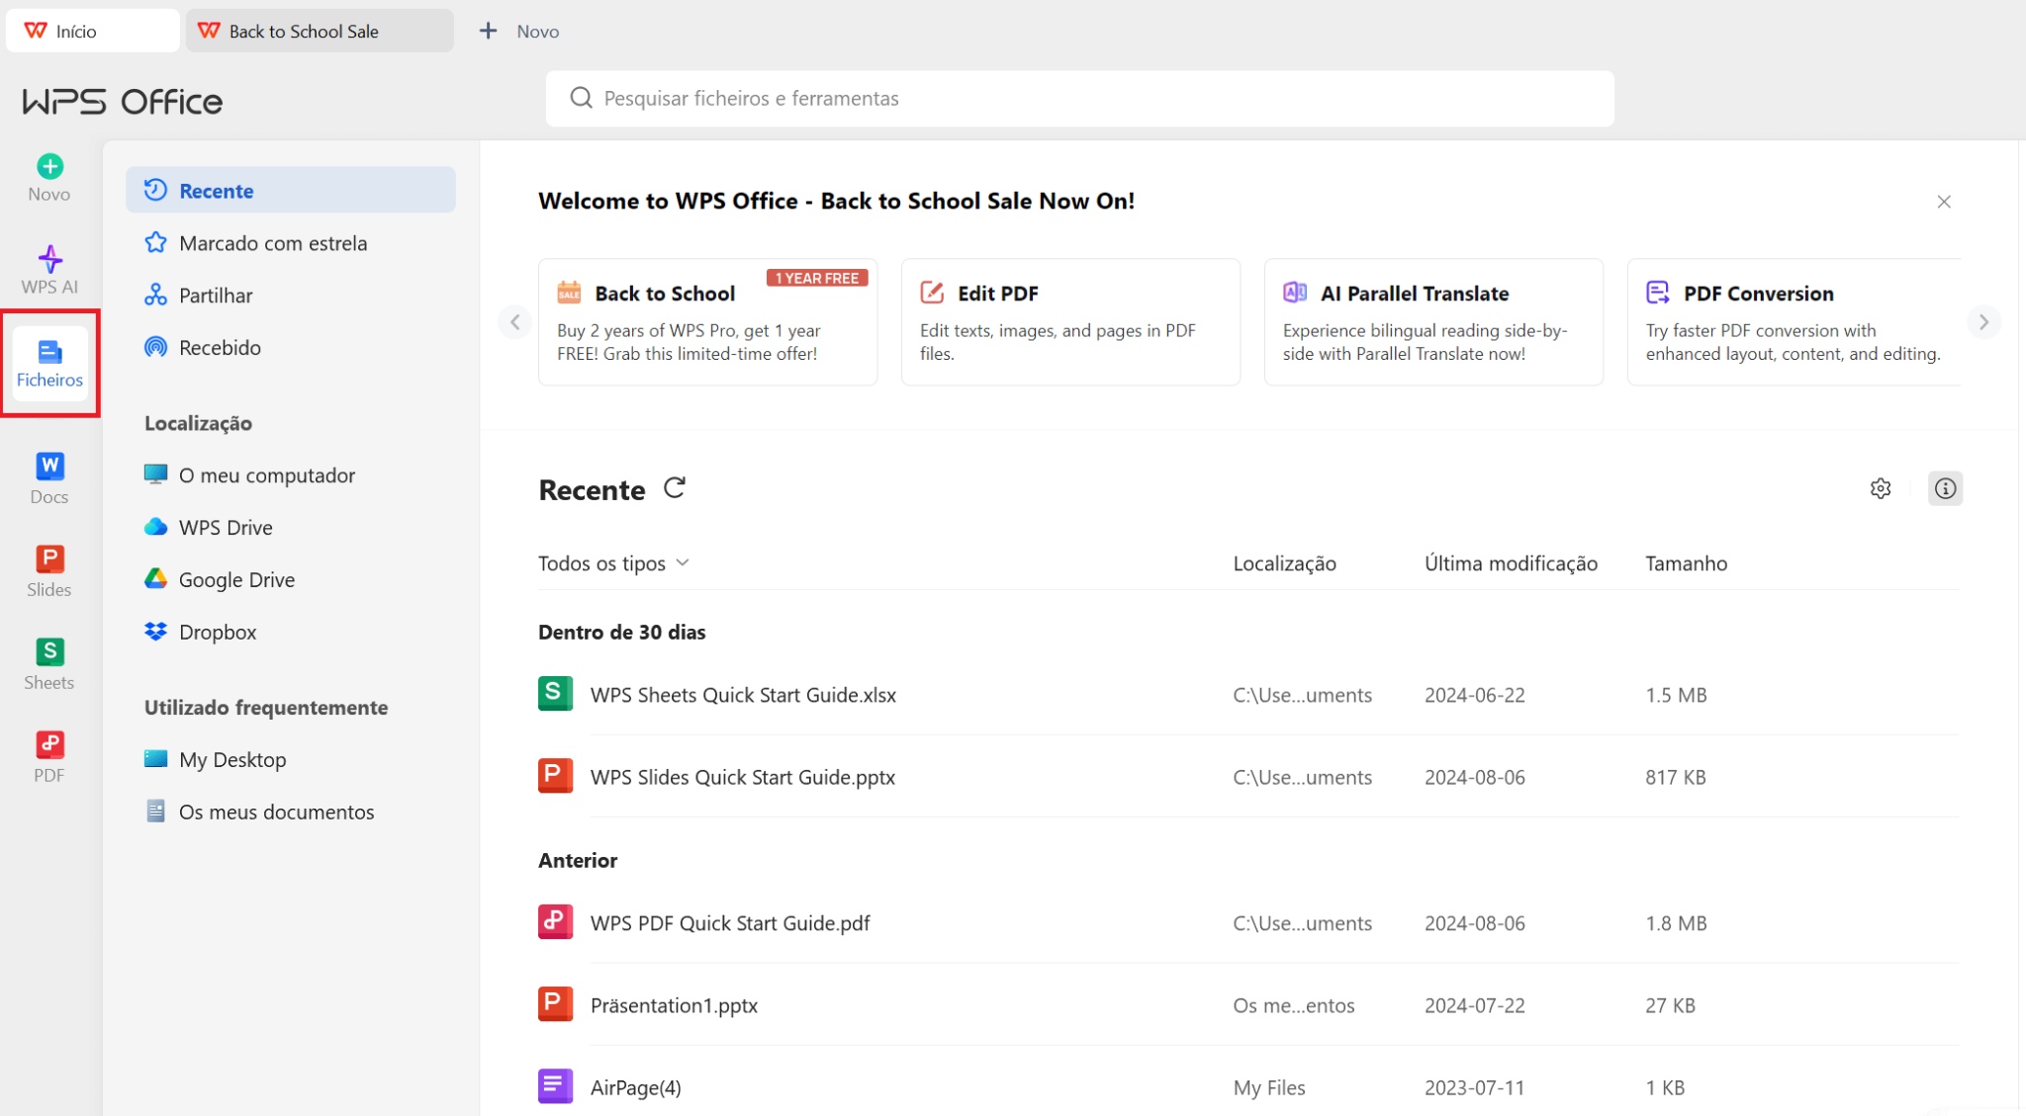
Task: Open WPS Slides Quick Start Guide.pptx
Action: point(743,777)
